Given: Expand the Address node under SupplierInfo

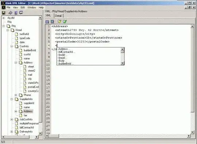Looking at the screenshot, I should pyautogui.click(x=16, y=111).
